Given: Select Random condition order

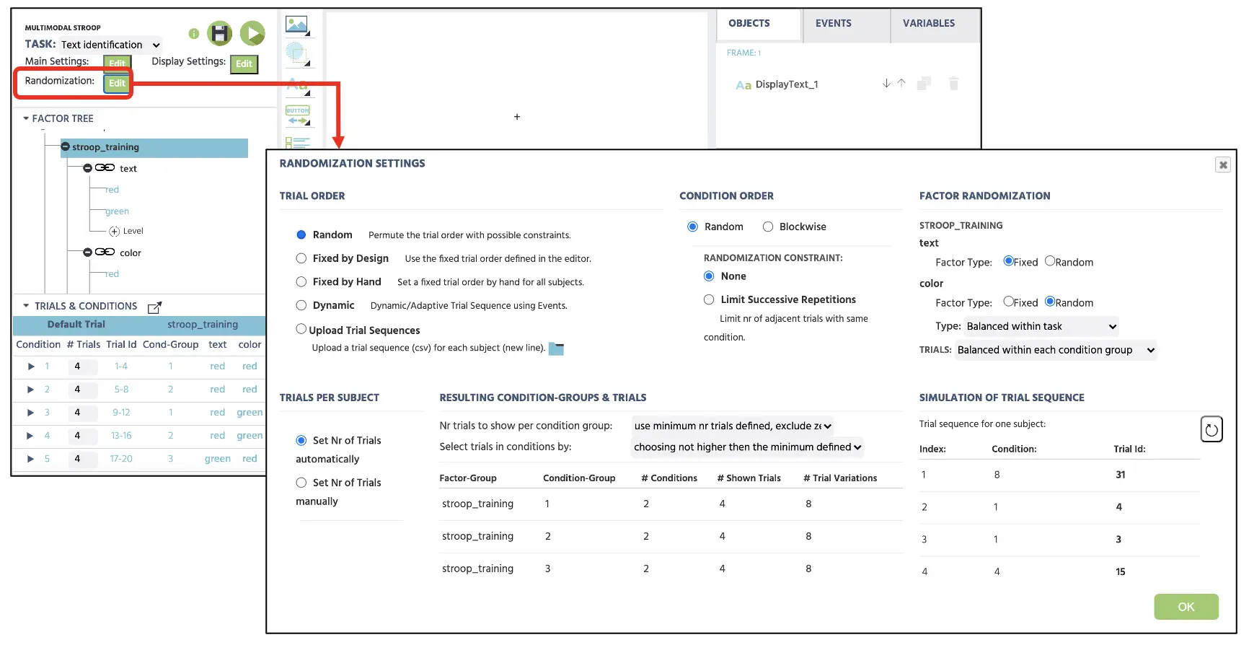Looking at the screenshot, I should coord(692,227).
